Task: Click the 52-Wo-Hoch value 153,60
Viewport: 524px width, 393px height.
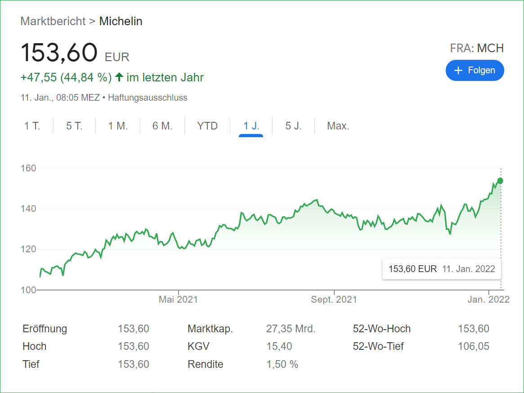Action: point(474,329)
